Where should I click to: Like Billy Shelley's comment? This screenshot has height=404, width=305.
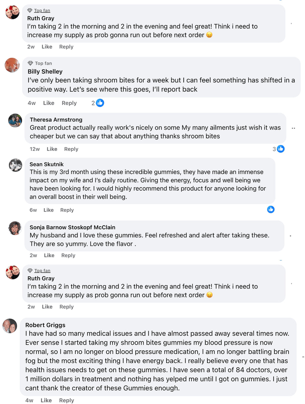[48, 103]
